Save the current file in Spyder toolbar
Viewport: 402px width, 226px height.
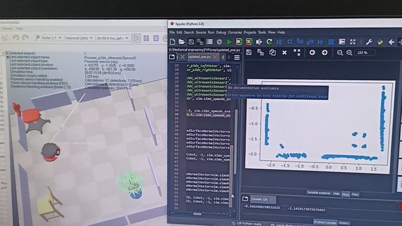[191, 42]
